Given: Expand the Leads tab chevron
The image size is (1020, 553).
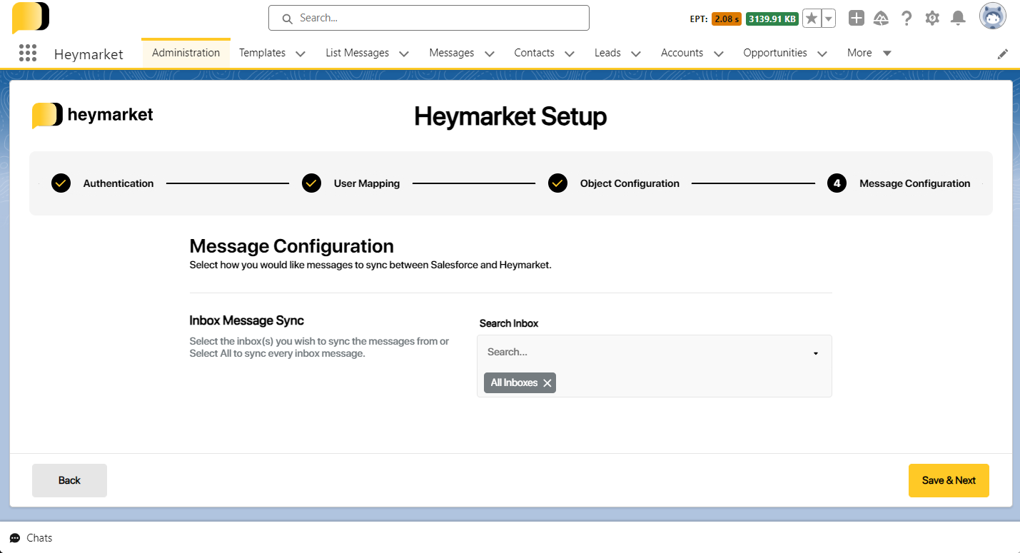Looking at the screenshot, I should coord(636,54).
